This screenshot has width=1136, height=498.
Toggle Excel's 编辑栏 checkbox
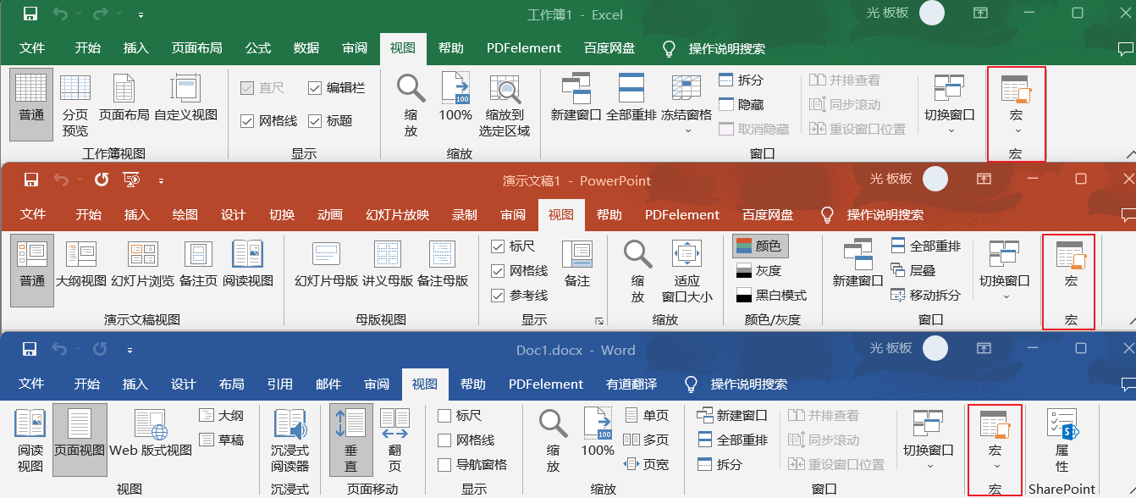[x=315, y=88]
